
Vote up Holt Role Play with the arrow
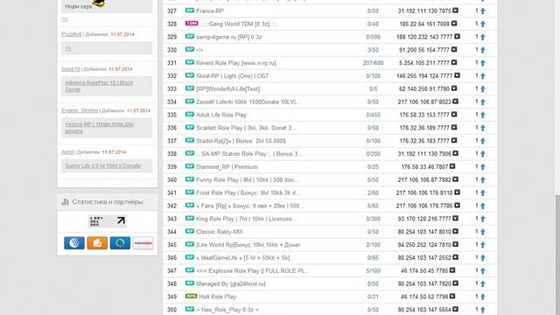[x=483, y=297]
